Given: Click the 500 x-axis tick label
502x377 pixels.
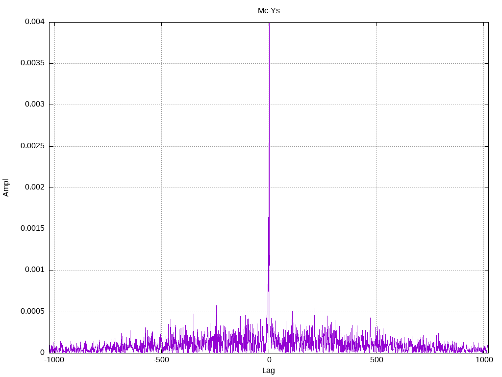Looking at the screenshot, I should [376, 360].
